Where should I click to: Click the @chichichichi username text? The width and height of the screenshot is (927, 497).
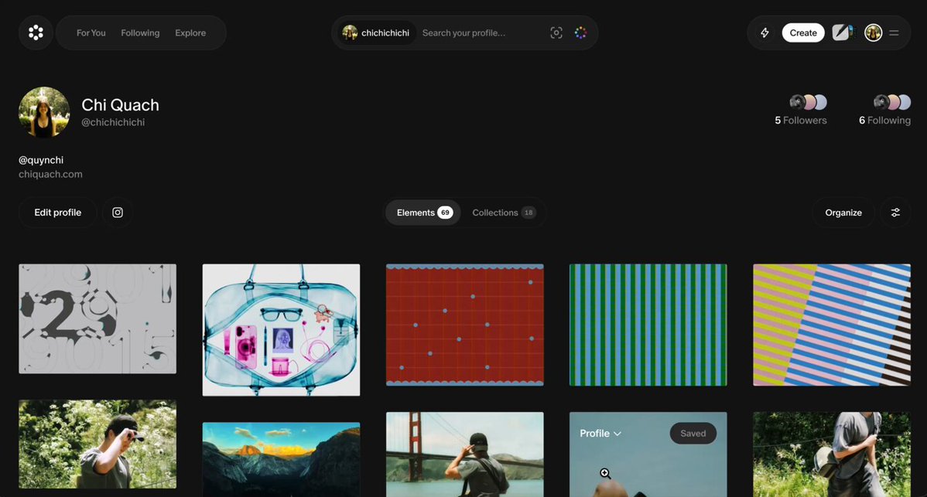pos(113,122)
